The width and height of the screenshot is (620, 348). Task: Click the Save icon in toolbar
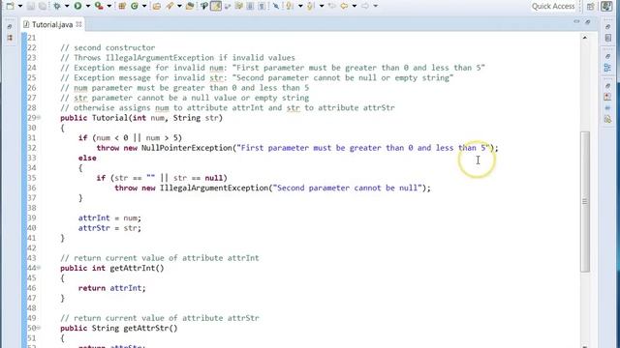click(31, 6)
